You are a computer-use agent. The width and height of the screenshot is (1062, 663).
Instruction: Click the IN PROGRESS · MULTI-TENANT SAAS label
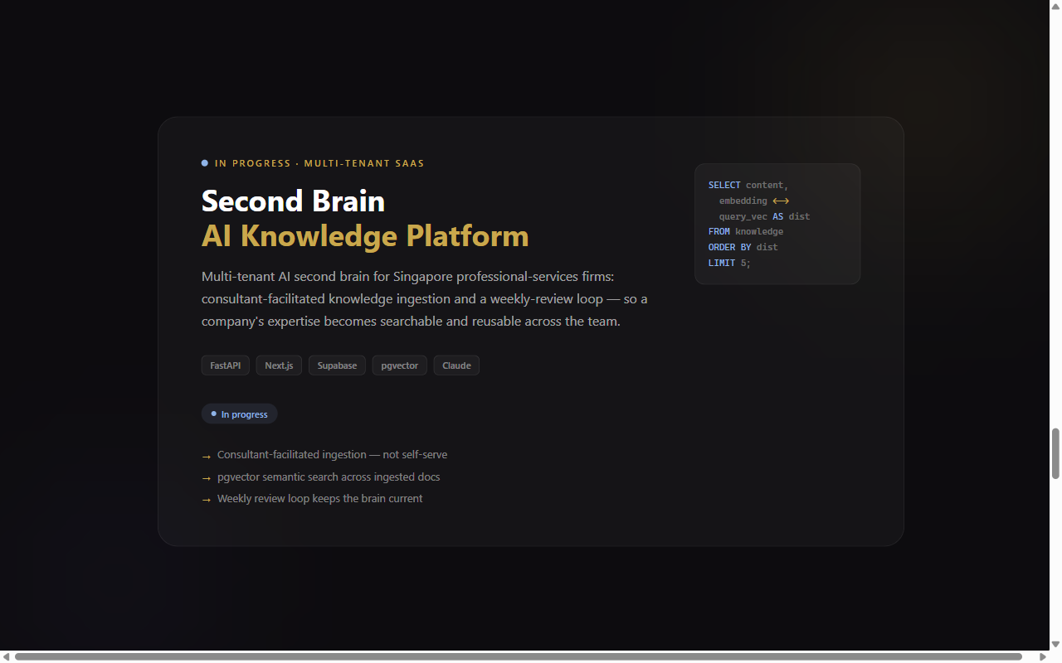[x=319, y=163]
